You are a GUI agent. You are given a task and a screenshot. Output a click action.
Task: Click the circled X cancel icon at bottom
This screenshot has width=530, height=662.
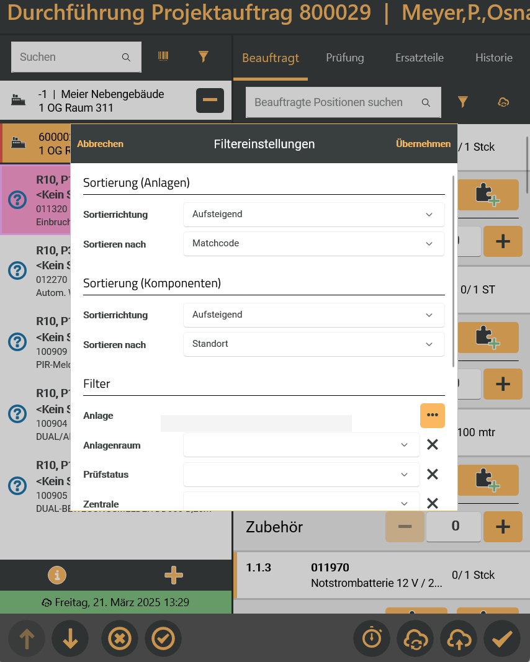[120, 638]
